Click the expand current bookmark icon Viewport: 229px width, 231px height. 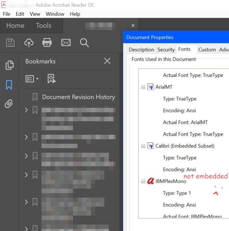click(52, 79)
